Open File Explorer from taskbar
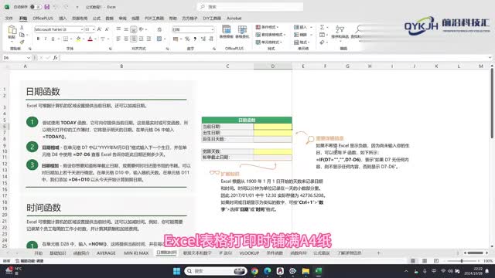The height and width of the screenshot is (278, 495). click(x=306, y=271)
